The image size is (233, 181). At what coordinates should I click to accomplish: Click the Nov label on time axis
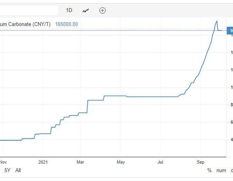3,161
